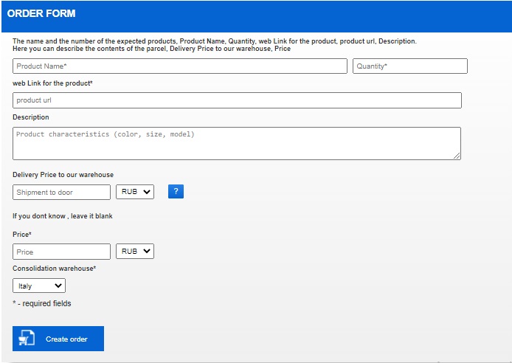Click the Product characteristics description textarea

pyautogui.click(x=237, y=144)
